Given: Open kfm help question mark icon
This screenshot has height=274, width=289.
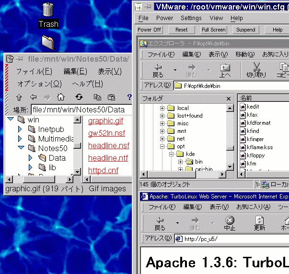Looking at the screenshot, I should [x=129, y=97].
